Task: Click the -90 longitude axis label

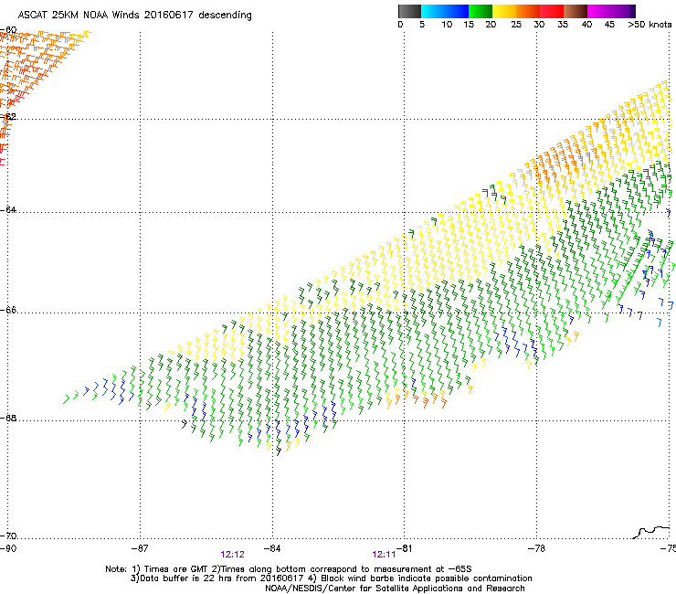Action: coord(8,548)
